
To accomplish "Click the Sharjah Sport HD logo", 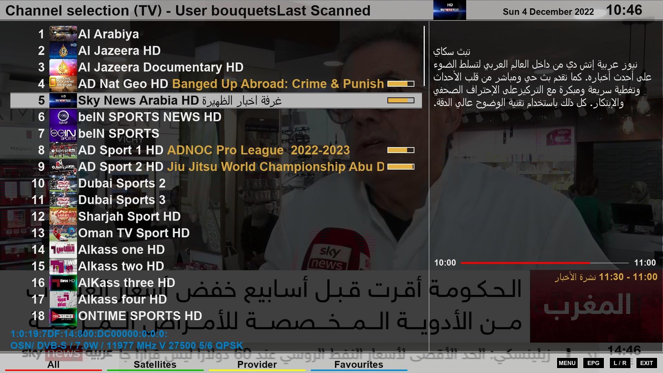I will click(x=63, y=217).
